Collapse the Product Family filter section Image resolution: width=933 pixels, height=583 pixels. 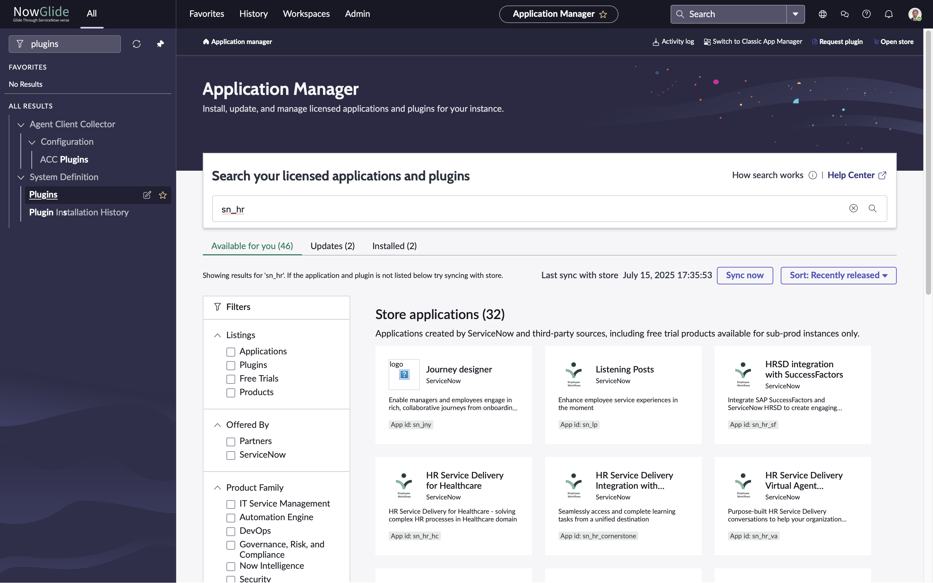tap(217, 488)
